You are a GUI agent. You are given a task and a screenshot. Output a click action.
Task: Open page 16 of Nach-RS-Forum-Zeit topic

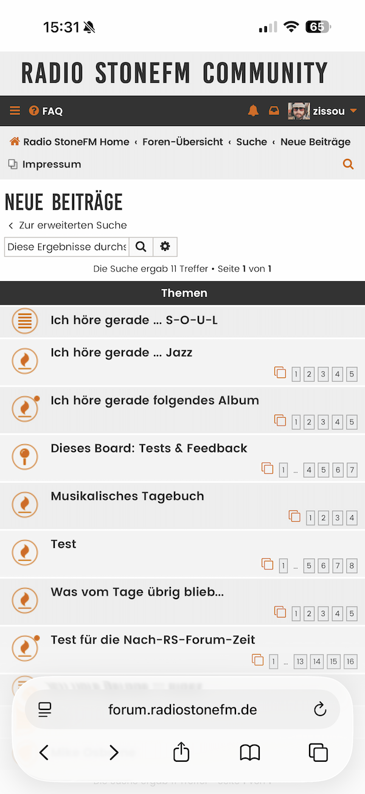pyautogui.click(x=350, y=661)
